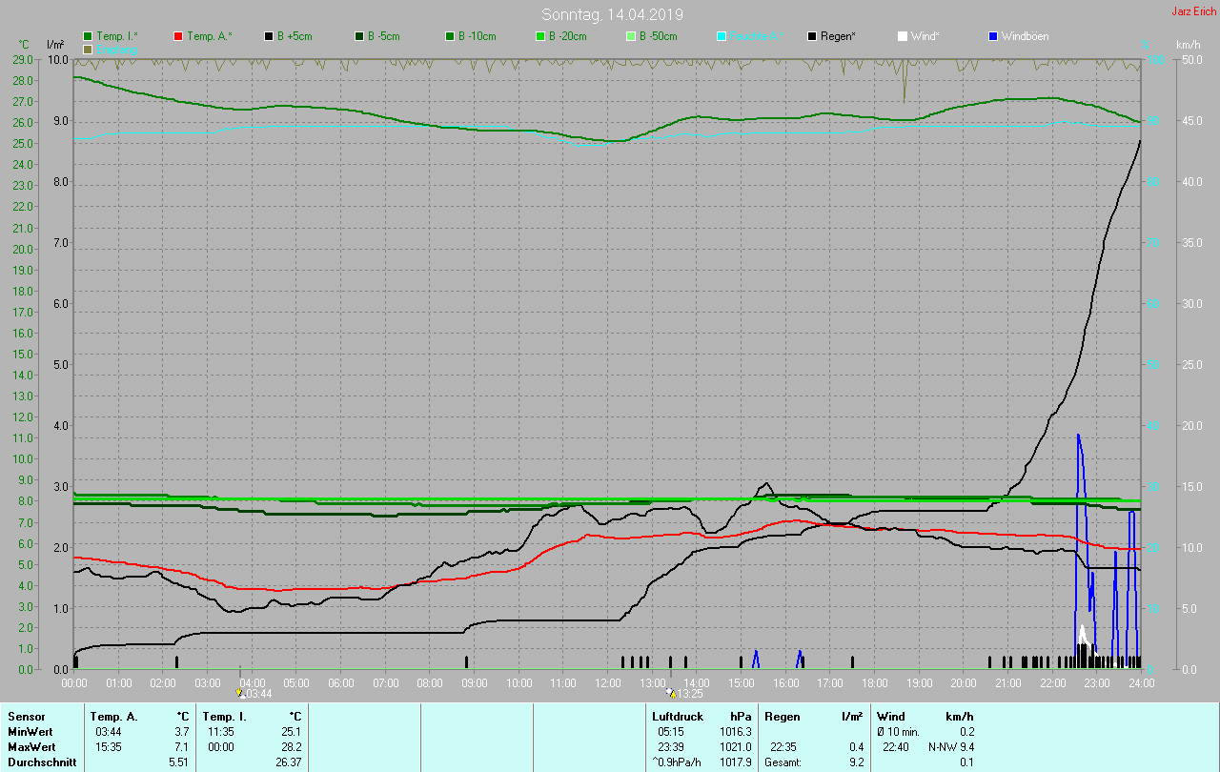Click the 'Luftdruck' table header

point(678,716)
